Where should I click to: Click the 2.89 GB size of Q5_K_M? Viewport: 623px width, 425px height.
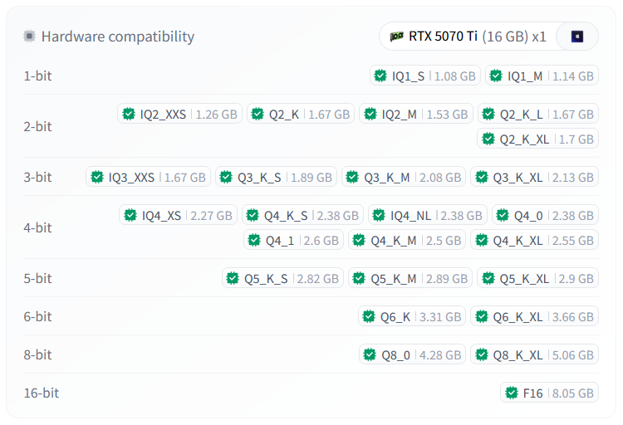[x=447, y=279]
